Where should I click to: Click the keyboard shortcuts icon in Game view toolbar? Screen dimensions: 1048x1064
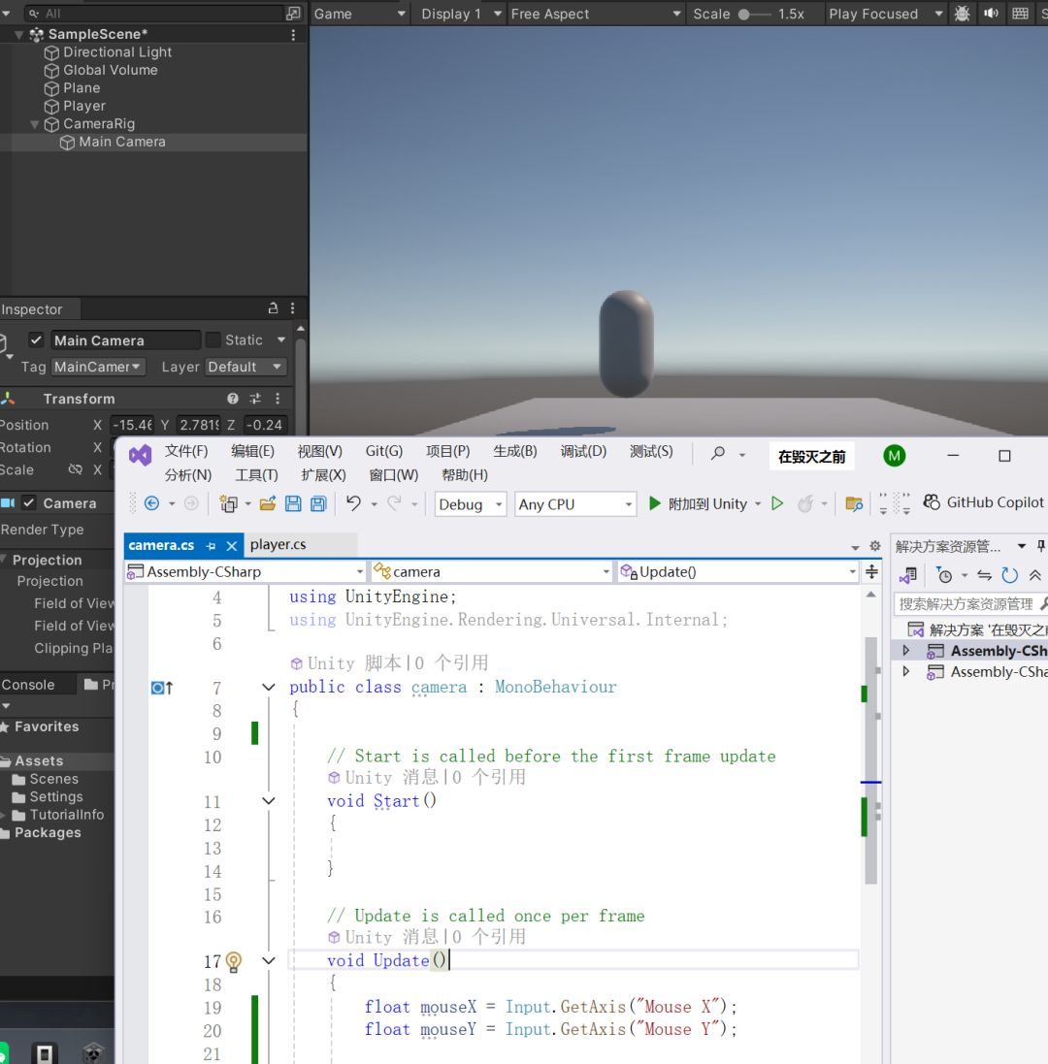coord(1020,14)
